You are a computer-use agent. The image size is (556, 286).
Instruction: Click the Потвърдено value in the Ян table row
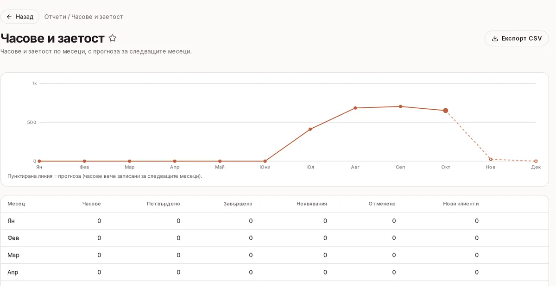tap(178, 221)
